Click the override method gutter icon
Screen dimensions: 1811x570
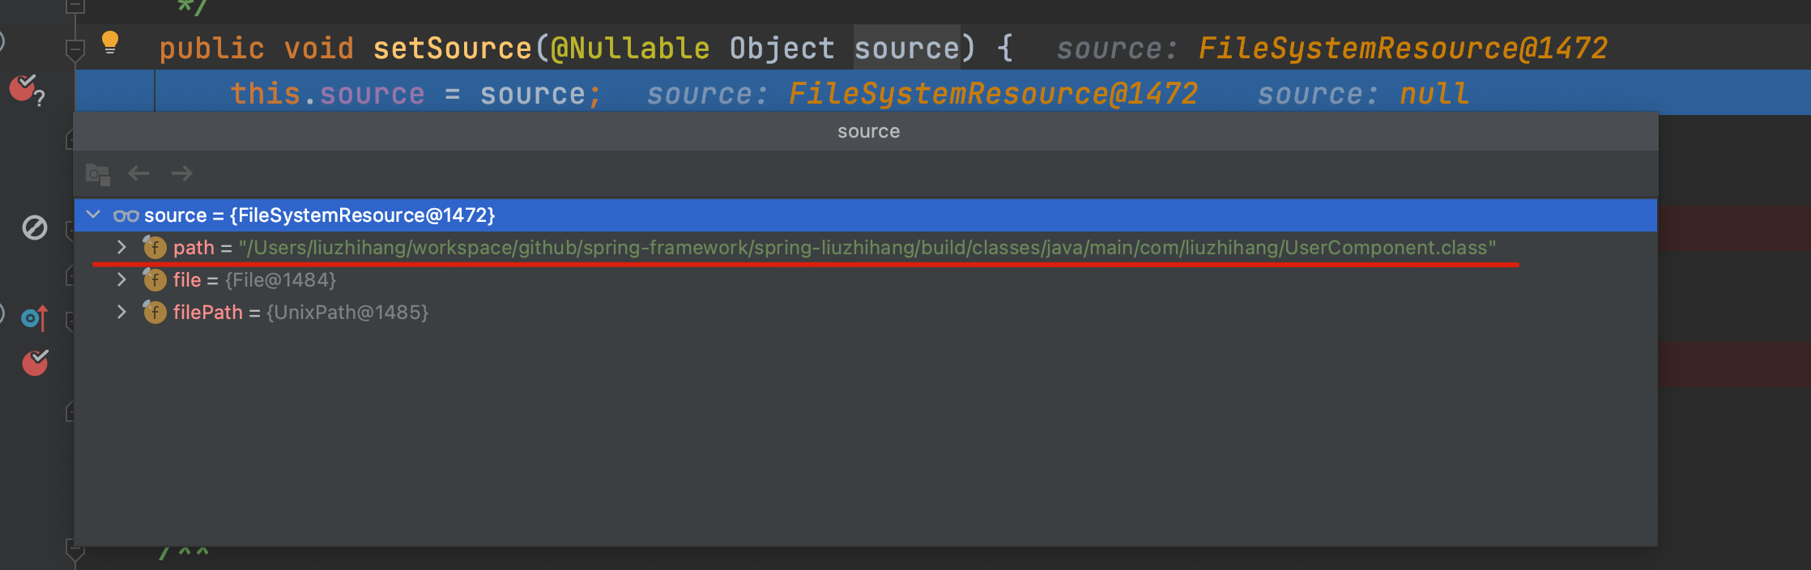pyautogui.click(x=35, y=318)
